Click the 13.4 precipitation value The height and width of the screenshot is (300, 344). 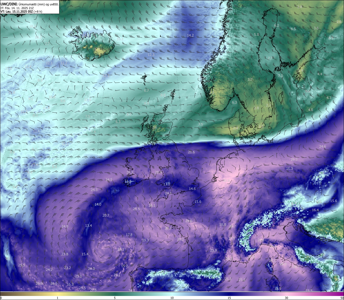[x=88, y=225]
